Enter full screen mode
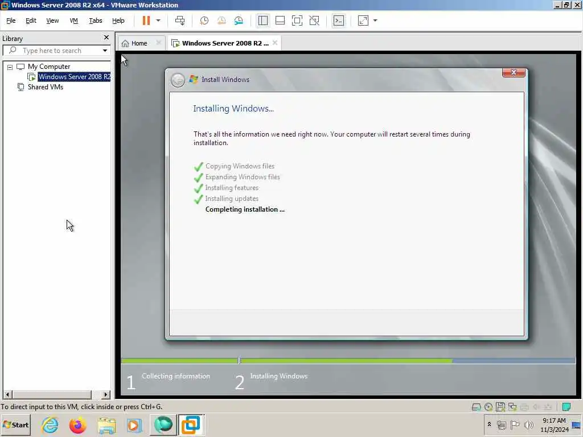 [x=297, y=20]
